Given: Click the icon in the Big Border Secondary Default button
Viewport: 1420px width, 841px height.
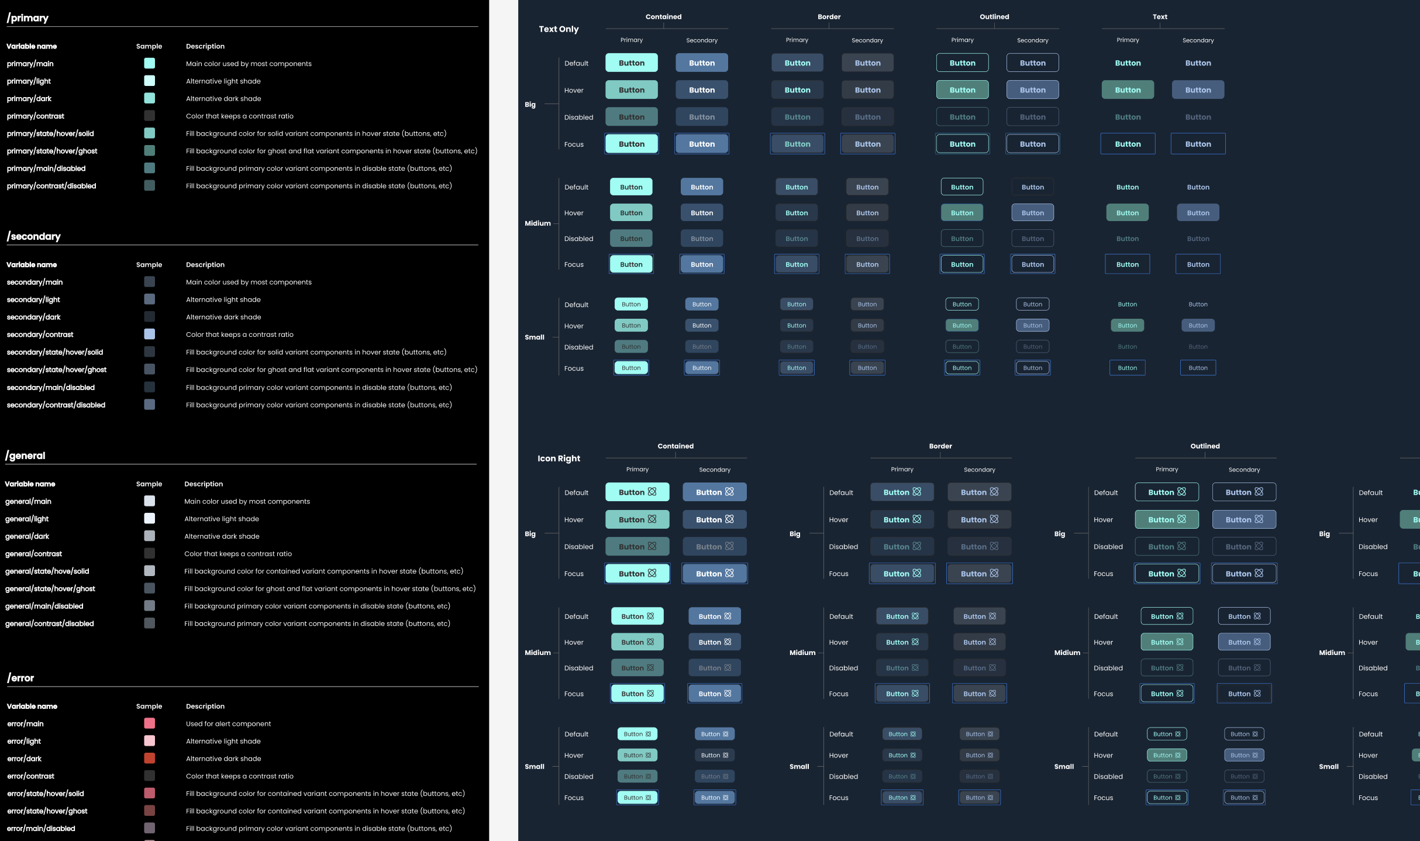Looking at the screenshot, I should [x=994, y=492].
